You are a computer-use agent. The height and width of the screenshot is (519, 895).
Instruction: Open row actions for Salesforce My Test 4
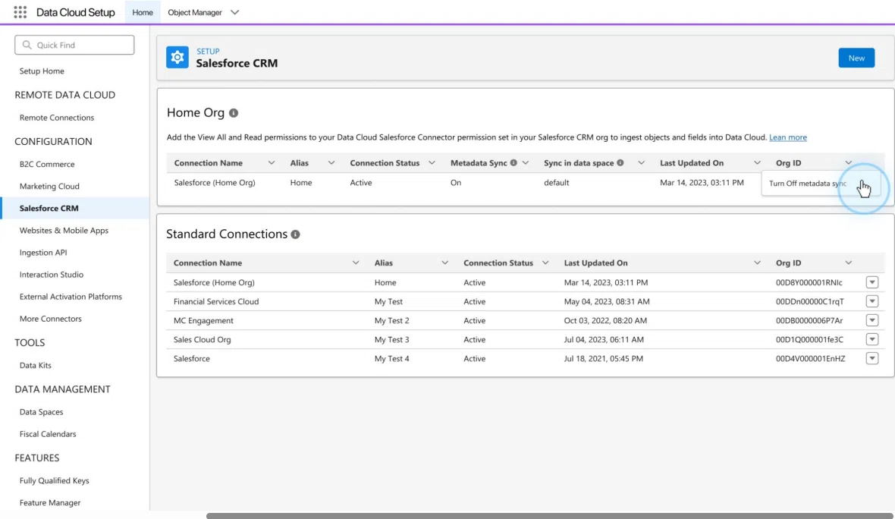tap(871, 359)
